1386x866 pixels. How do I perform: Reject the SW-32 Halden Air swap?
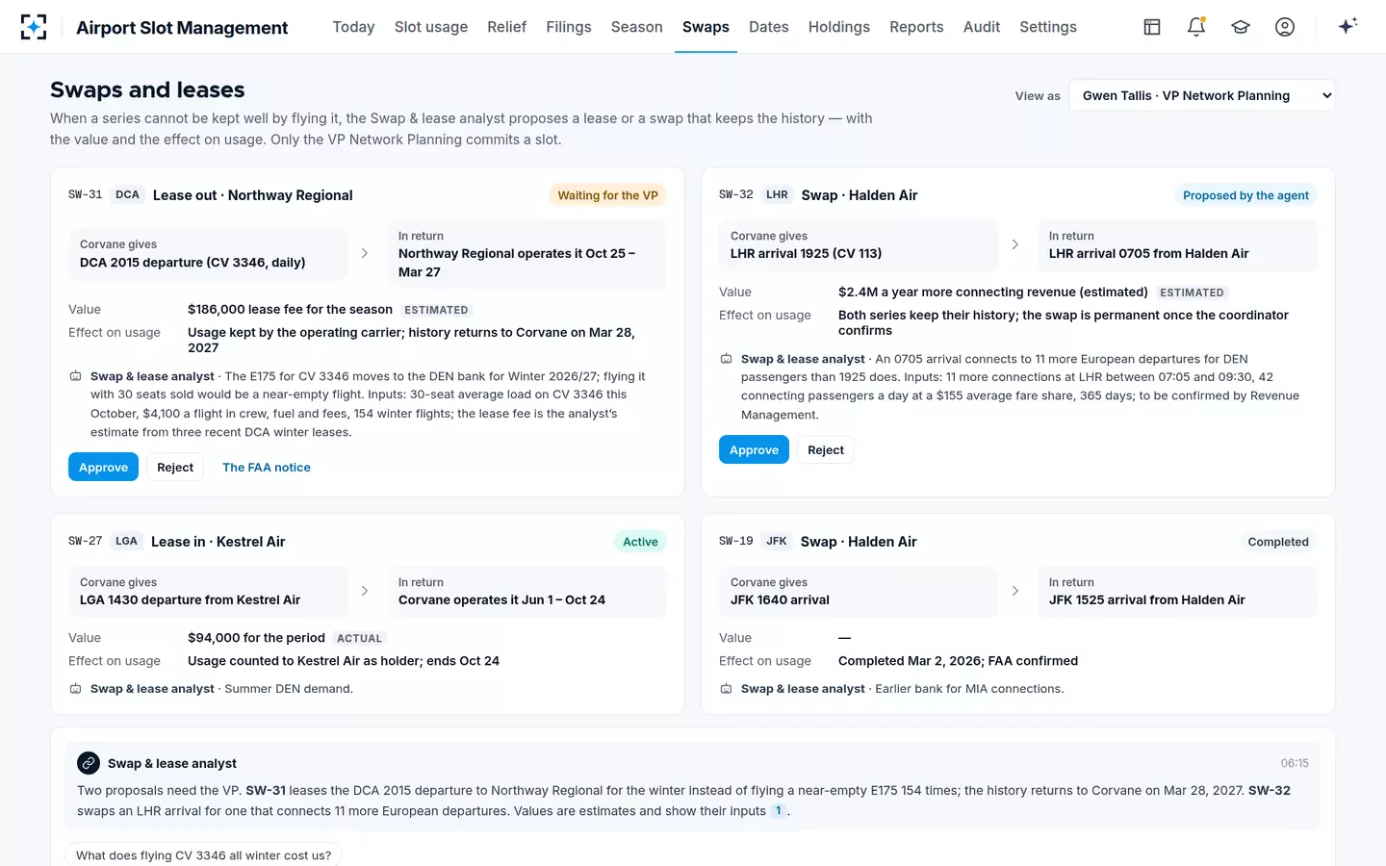click(x=826, y=449)
